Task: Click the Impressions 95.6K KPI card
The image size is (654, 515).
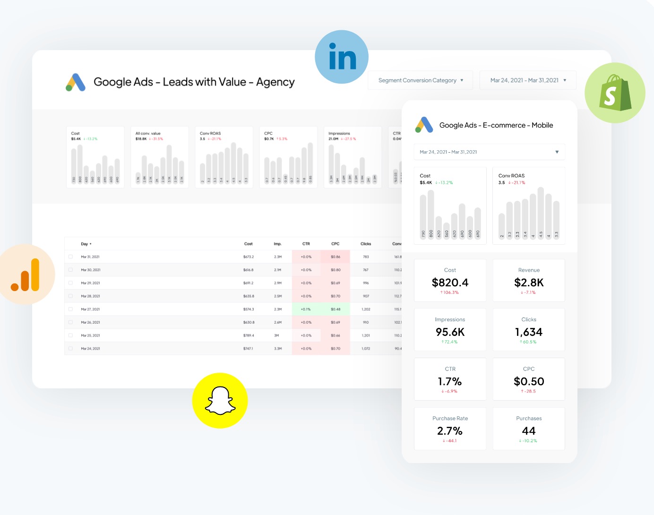Action: (x=450, y=330)
